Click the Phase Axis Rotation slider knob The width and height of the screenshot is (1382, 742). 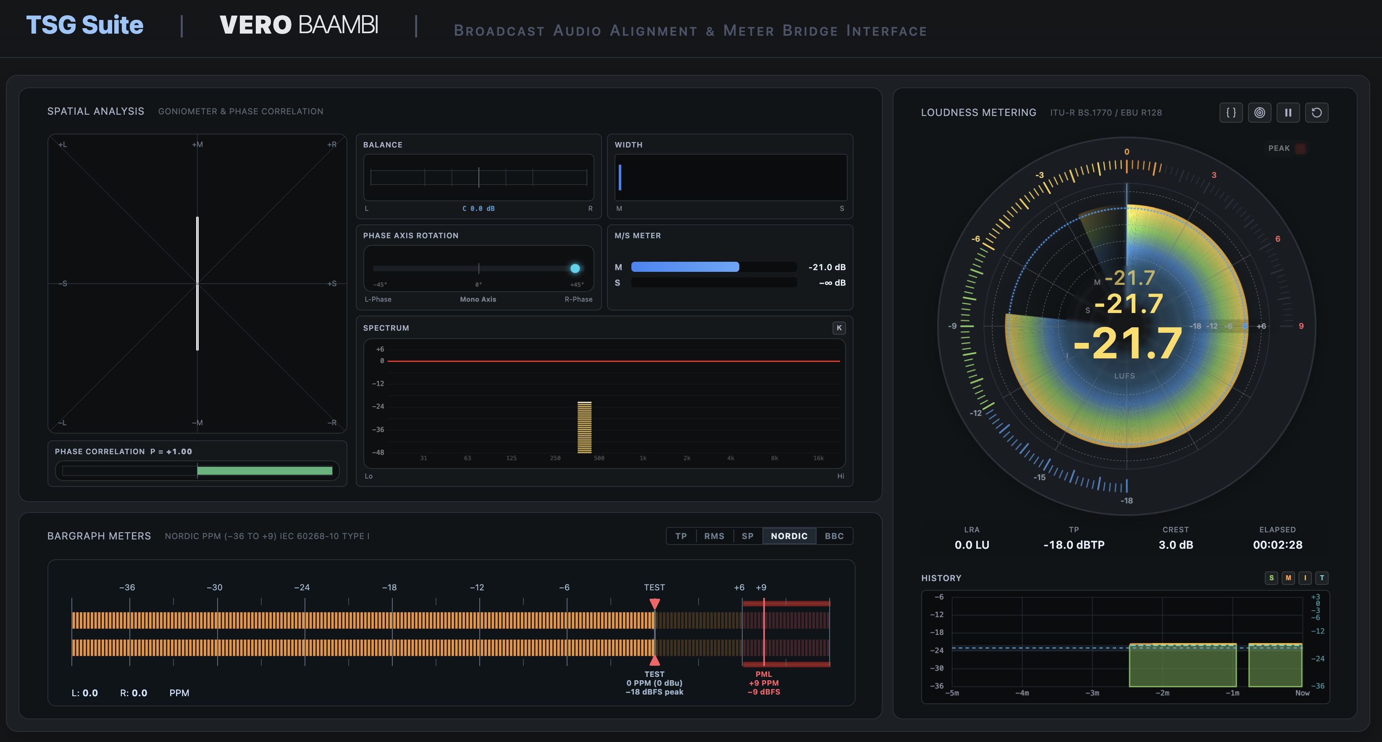pyautogui.click(x=575, y=268)
